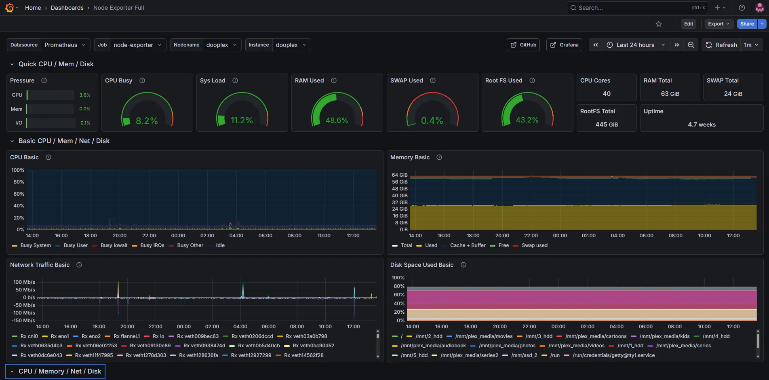The height and width of the screenshot is (380, 769).
Task: Toggle the Swap used series in Memory legend
Action: point(530,245)
